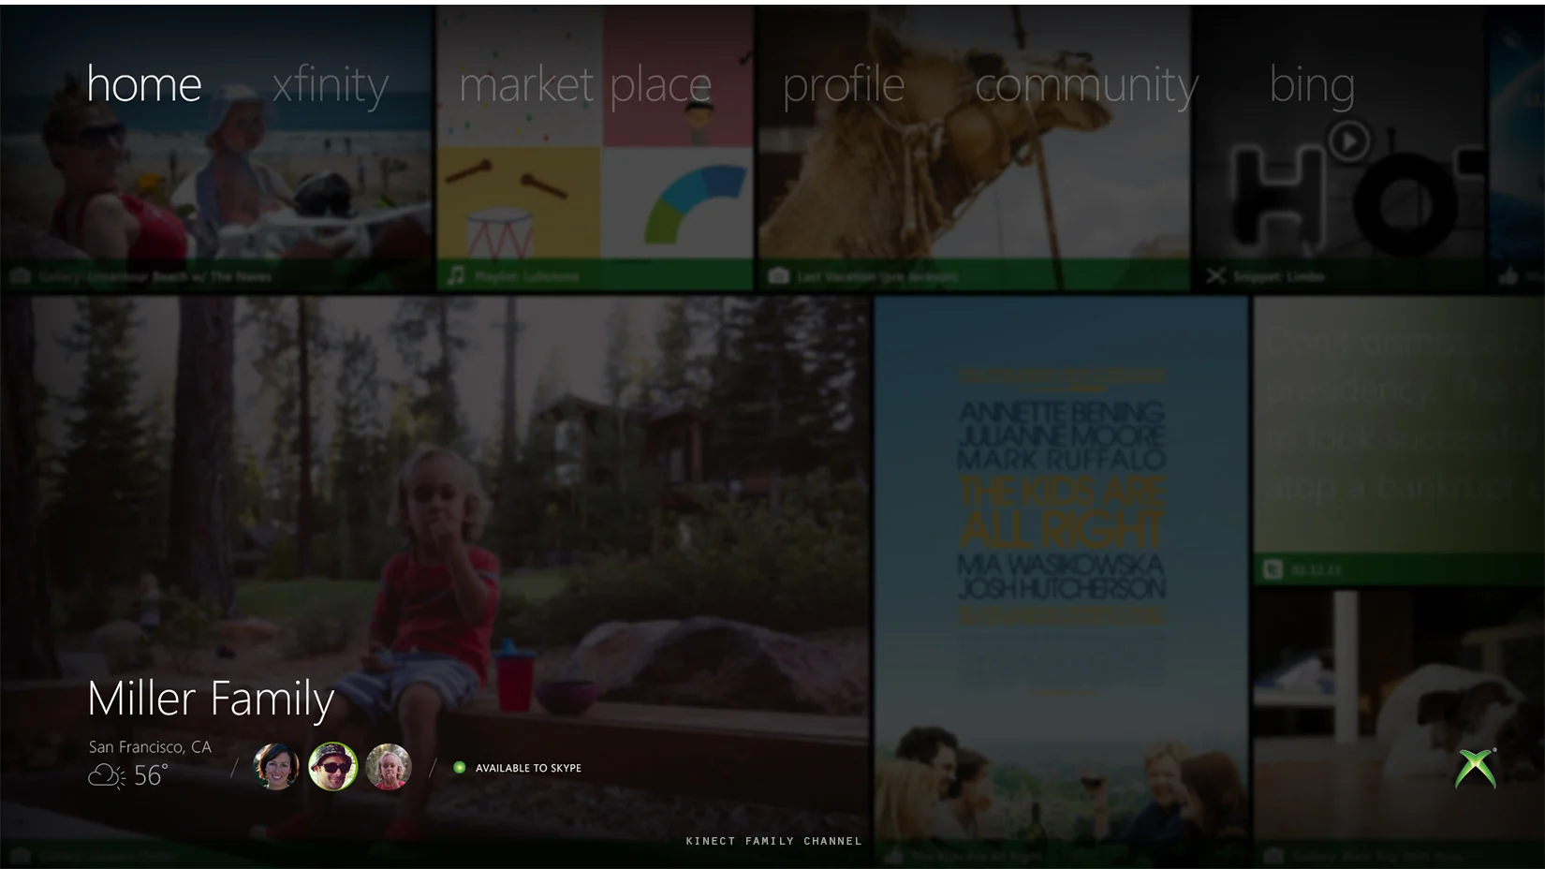Viewport: 1545px width, 869px height.
Task: Open the bing tab
Action: (1312, 86)
